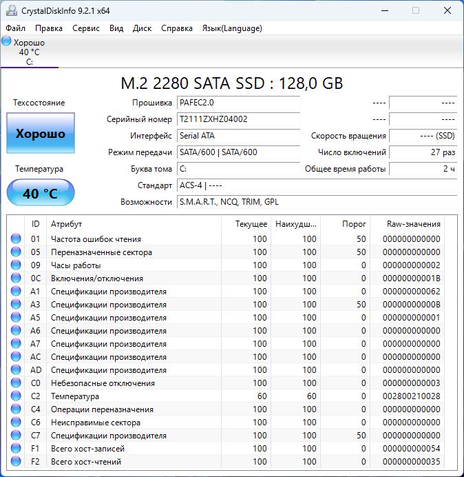Click the Буква тома field C:
This screenshot has width=464, height=477.
238,168
